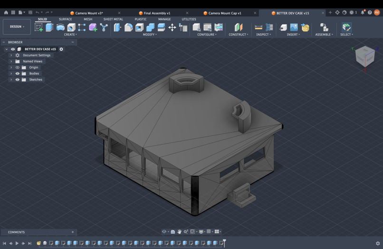The width and height of the screenshot is (383, 249).
Task: Open the Job Status clock icon
Action: point(352,12)
